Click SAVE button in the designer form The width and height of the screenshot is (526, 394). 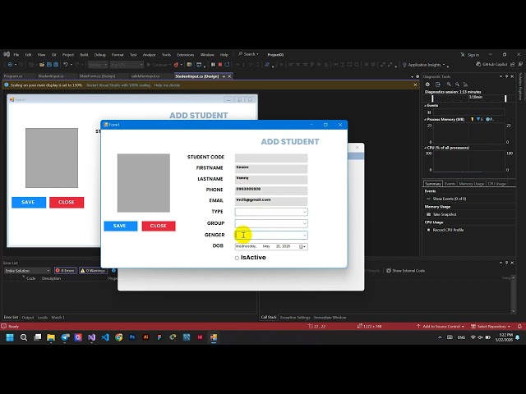pyautogui.click(x=29, y=203)
